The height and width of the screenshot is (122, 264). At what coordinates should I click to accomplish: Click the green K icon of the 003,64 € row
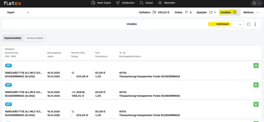tap(256, 104)
